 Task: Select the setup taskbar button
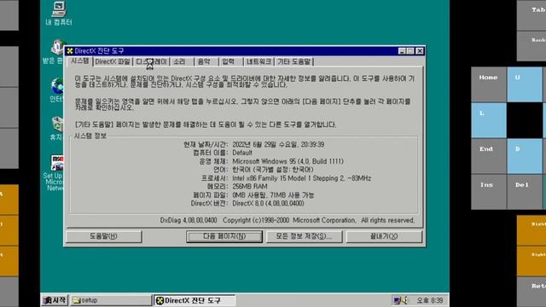111,300
